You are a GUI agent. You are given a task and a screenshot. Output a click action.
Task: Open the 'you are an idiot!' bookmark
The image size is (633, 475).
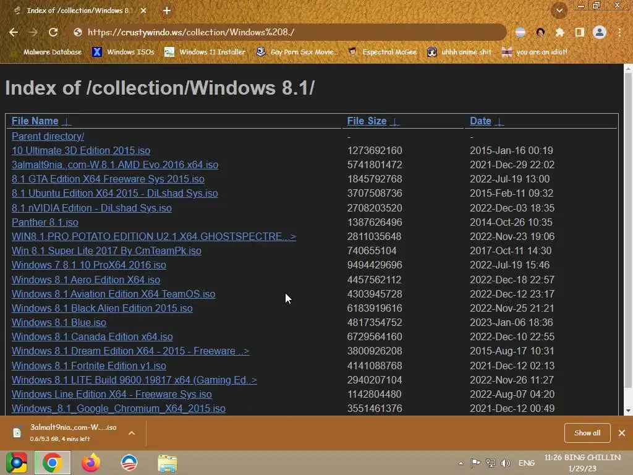535,52
